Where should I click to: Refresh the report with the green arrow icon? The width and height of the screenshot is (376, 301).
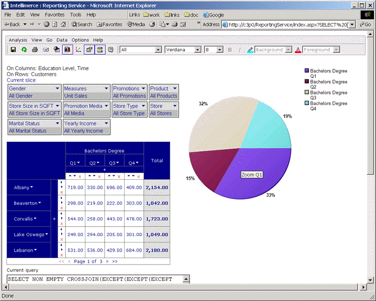coord(24,49)
